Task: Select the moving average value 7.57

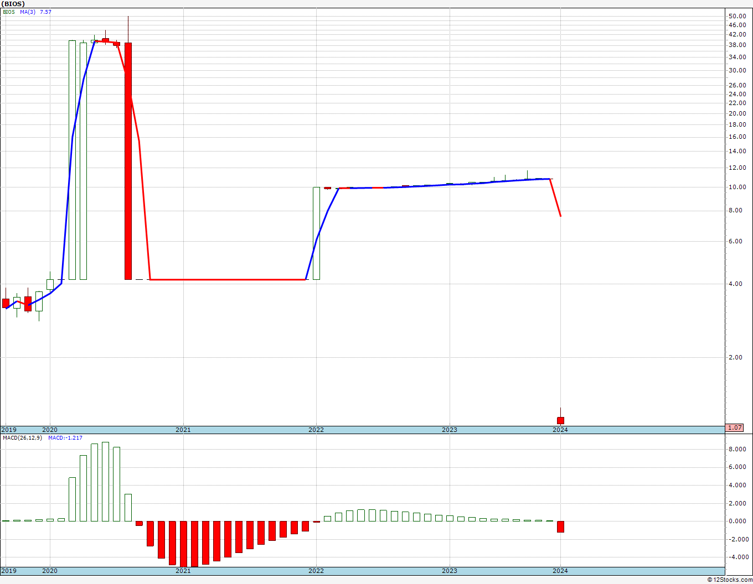Action: pyautogui.click(x=45, y=12)
